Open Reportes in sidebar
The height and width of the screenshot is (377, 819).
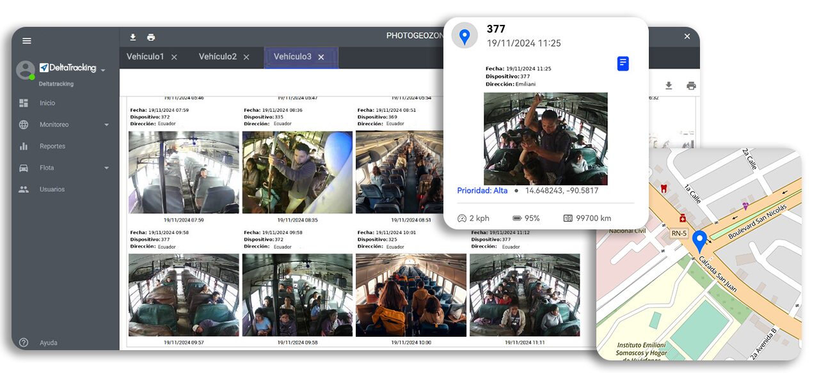point(52,146)
